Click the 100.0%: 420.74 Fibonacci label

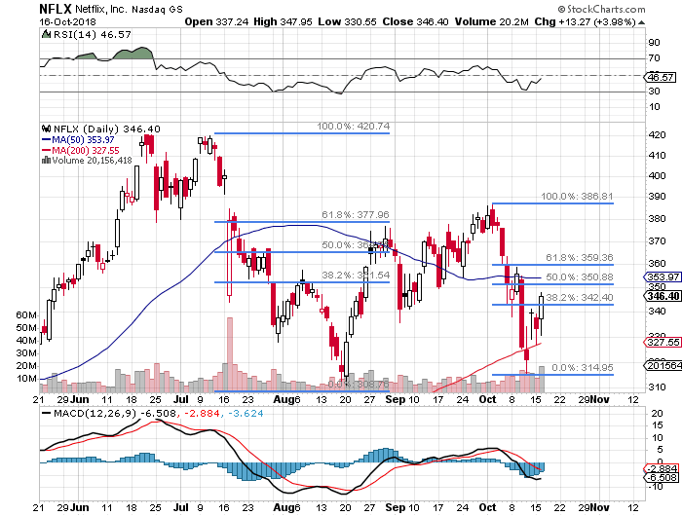[353, 126]
